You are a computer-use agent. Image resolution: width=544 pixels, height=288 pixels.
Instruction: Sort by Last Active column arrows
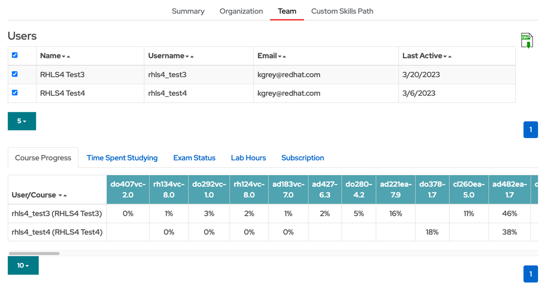447,56
